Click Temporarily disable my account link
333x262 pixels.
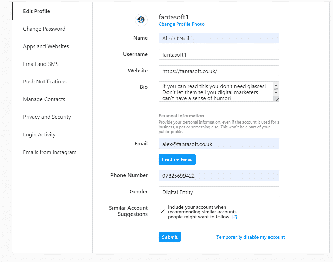[251, 237]
